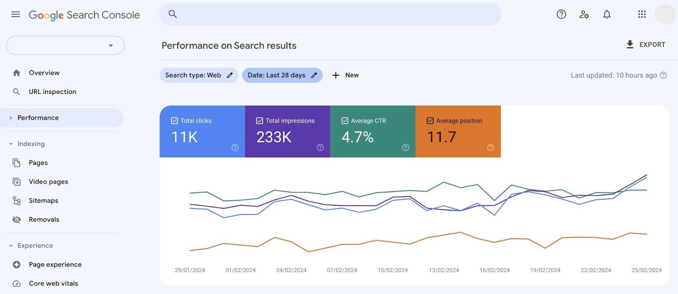The height and width of the screenshot is (294, 678).
Task: Click the Performance on Search results heading
Action: coord(229,46)
